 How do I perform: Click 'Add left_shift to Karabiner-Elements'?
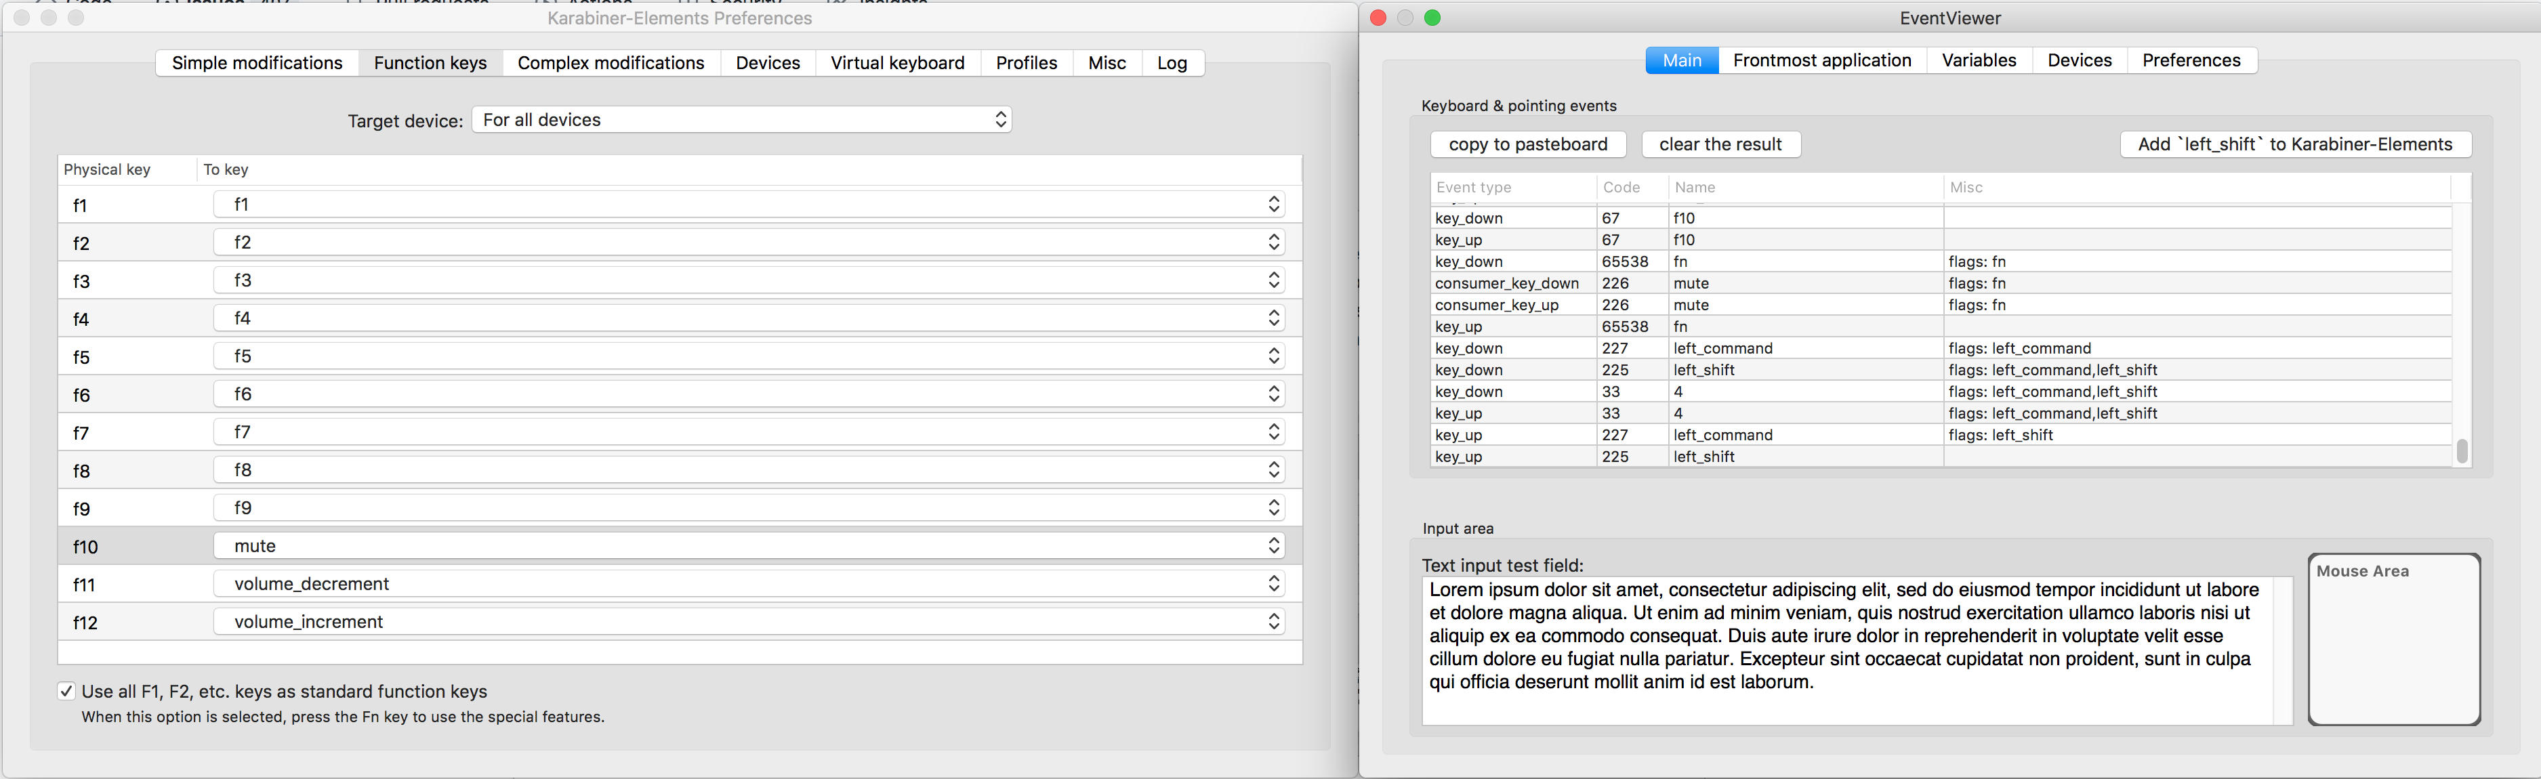point(2296,144)
